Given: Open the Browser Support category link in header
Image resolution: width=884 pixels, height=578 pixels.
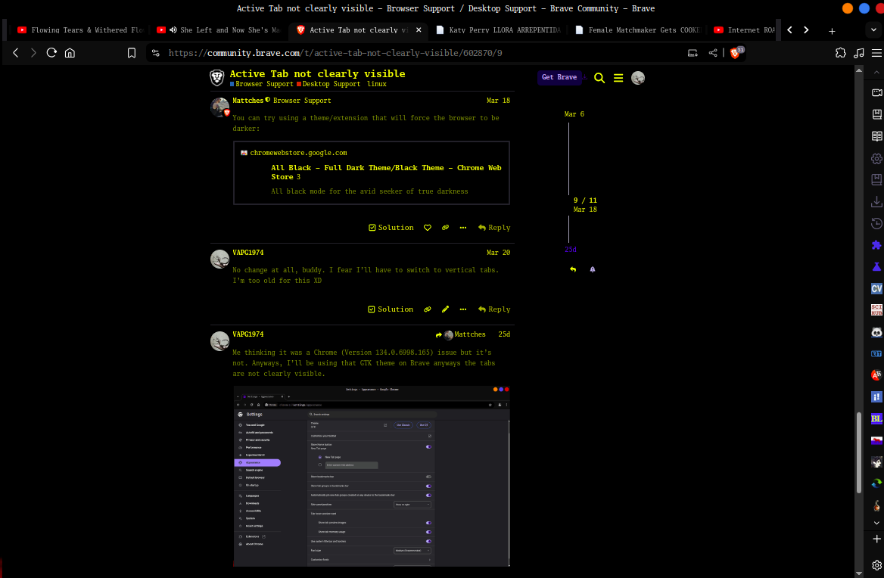Looking at the screenshot, I should (262, 84).
